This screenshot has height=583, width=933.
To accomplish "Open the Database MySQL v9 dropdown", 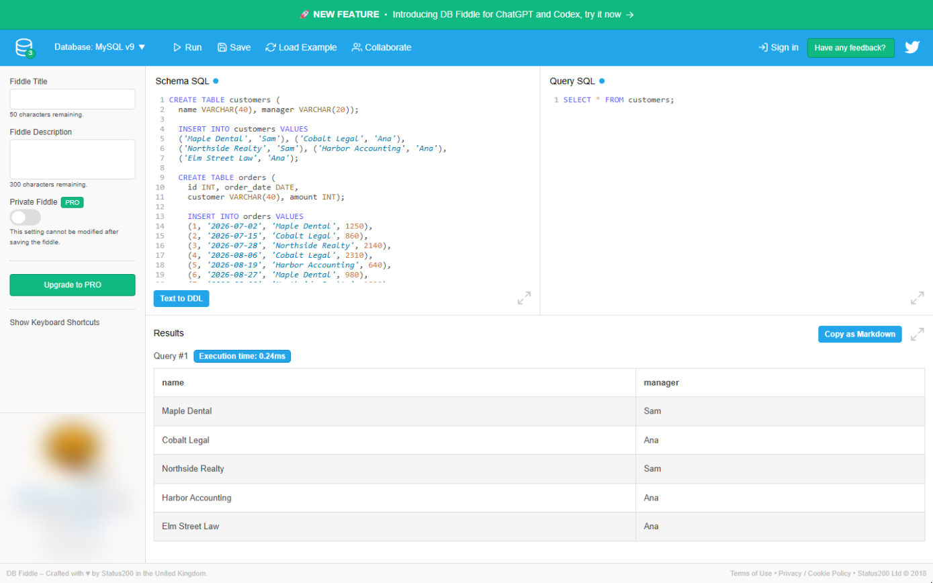I will click(x=100, y=48).
